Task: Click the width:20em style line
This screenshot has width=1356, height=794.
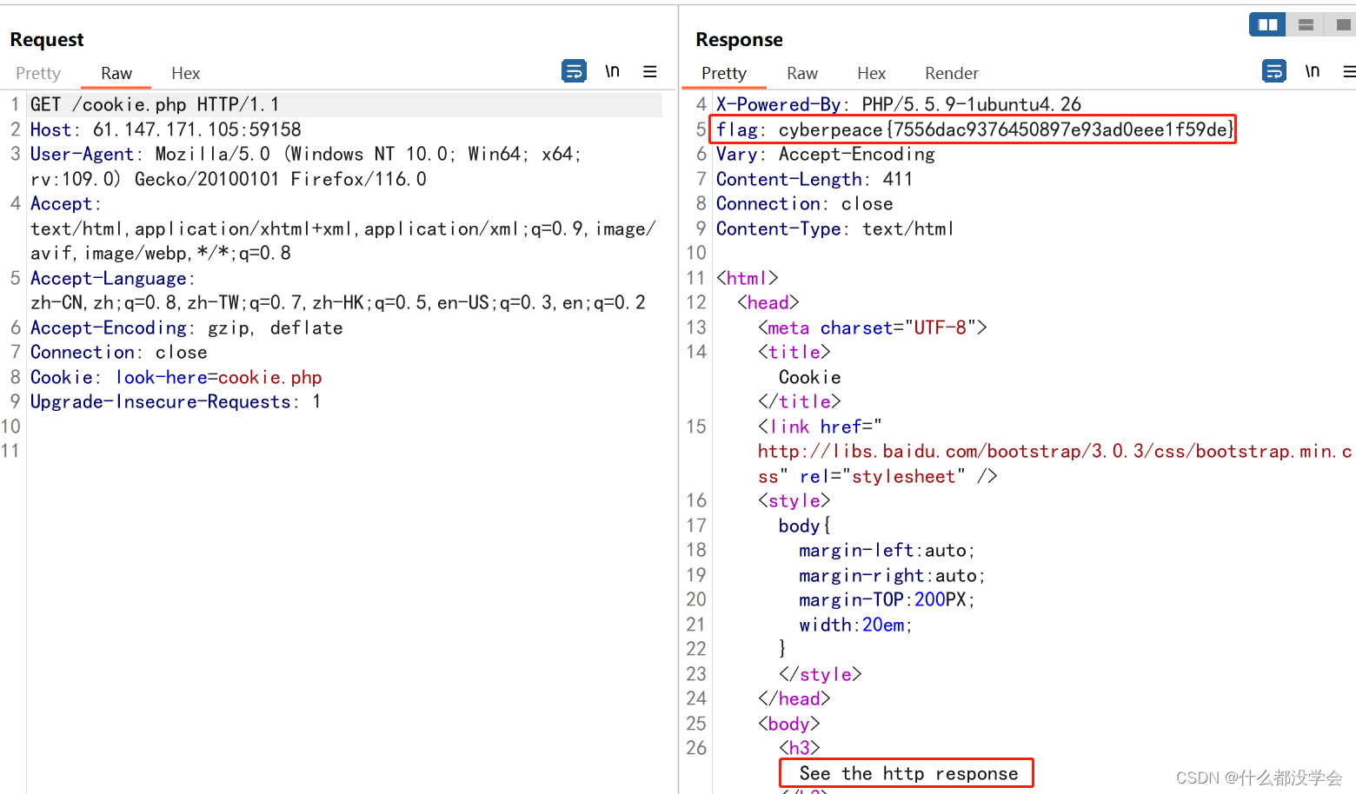Action: (x=855, y=625)
